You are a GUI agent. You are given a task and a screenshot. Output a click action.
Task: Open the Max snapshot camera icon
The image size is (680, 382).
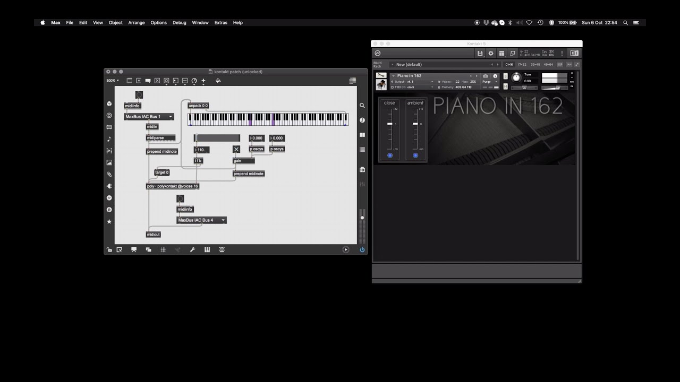pyautogui.click(x=362, y=170)
